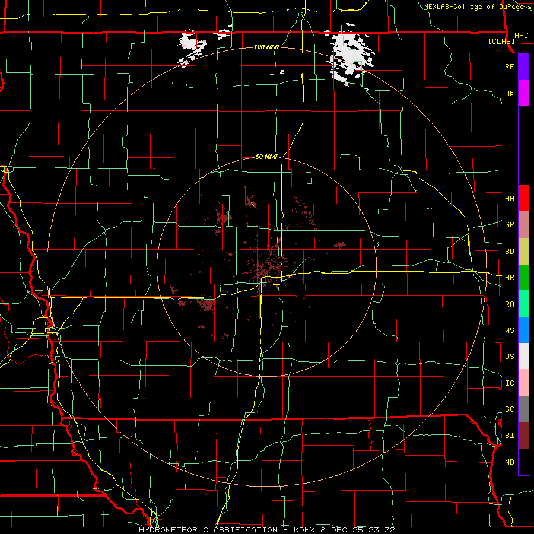Click the UK magenta legend swatch
Image resolution: width=534 pixels, height=534 pixels.
(524, 93)
